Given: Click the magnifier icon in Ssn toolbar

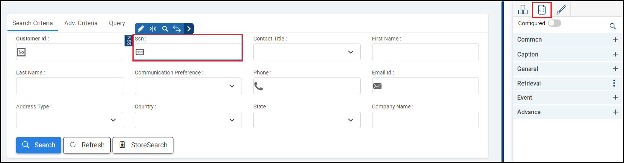Looking at the screenshot, I should 165,29.
